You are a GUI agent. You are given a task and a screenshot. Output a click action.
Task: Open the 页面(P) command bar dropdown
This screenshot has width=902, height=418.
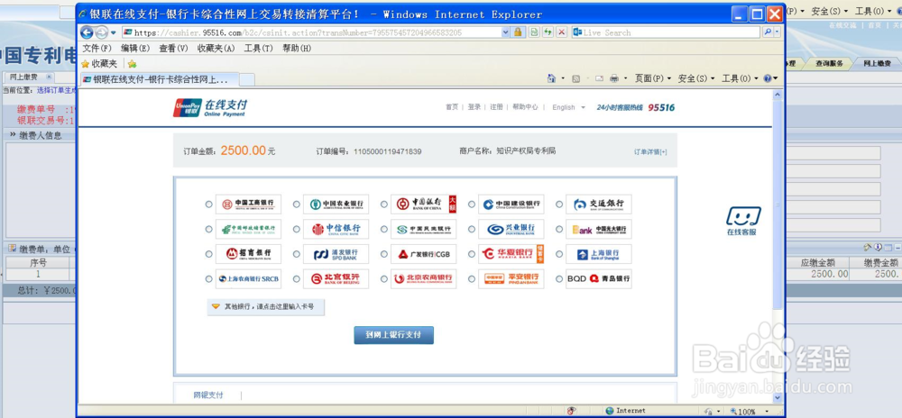pyautogui.click(x=652, y=78)
